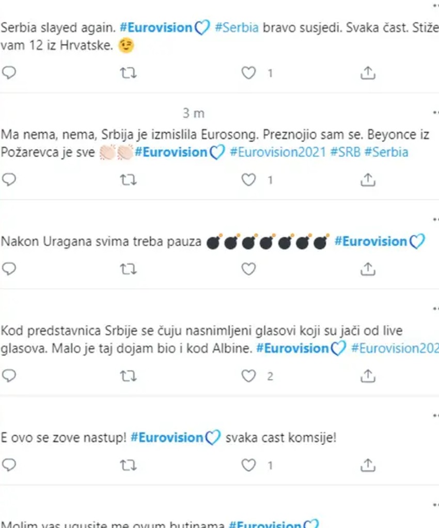Retweet the 'Serbia slayed again' tweet
Viewport: 439px width, 528px height.
pos(128,73)
